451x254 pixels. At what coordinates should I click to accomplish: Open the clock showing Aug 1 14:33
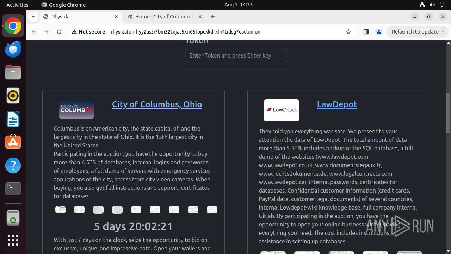tap(239, 5)
